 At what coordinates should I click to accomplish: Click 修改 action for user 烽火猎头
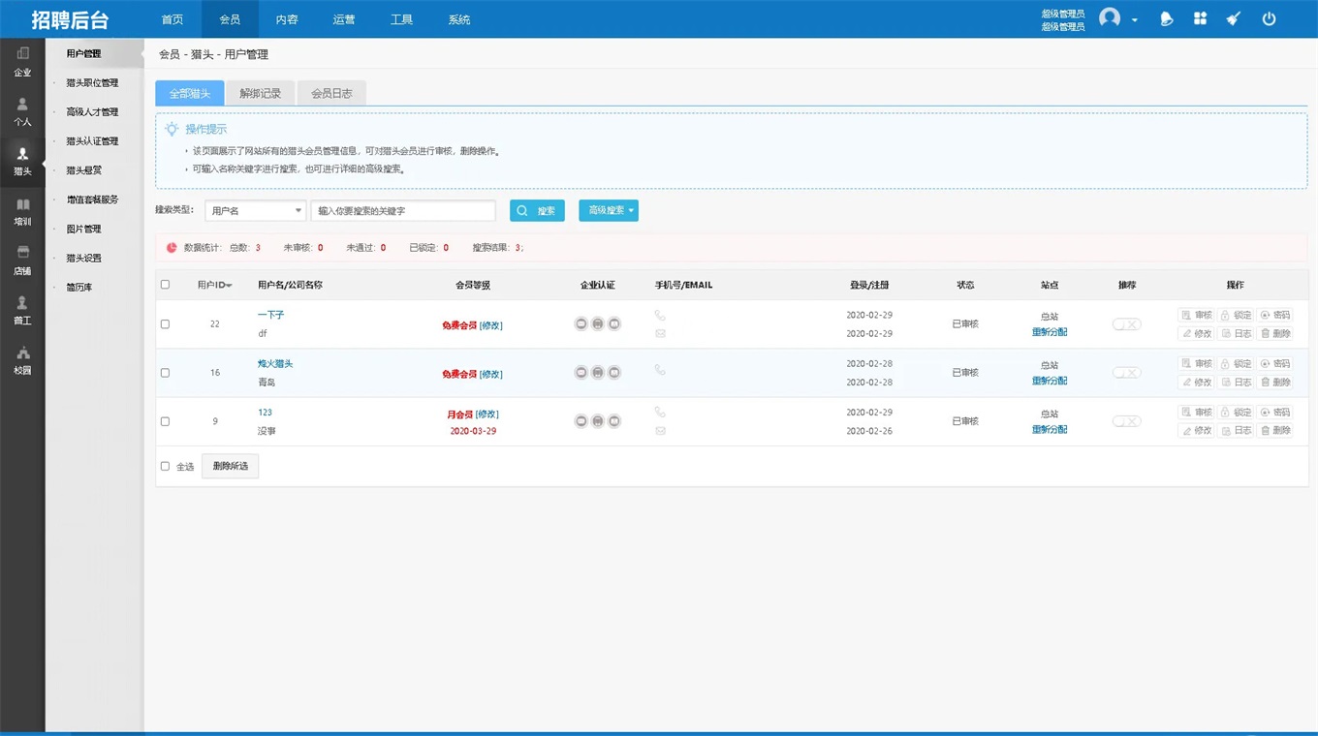(x=1196, y=382)
